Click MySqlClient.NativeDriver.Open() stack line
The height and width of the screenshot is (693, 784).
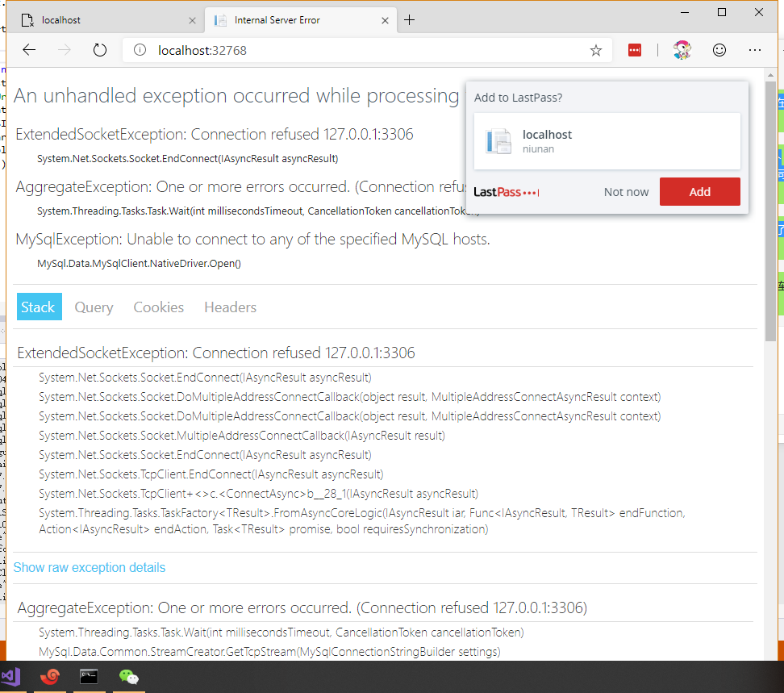(x=139, y=264)
